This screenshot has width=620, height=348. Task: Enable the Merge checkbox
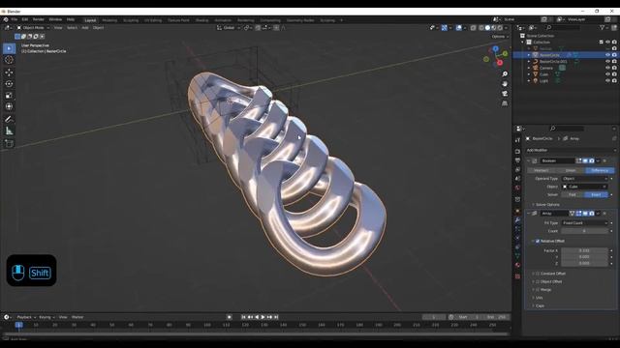tap(538, 290)
